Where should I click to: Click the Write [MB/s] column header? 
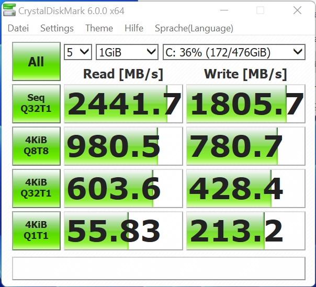[x=245, y=74]
